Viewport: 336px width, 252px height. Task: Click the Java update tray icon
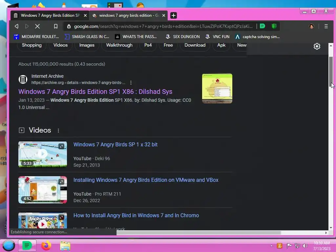click(280, 246)
